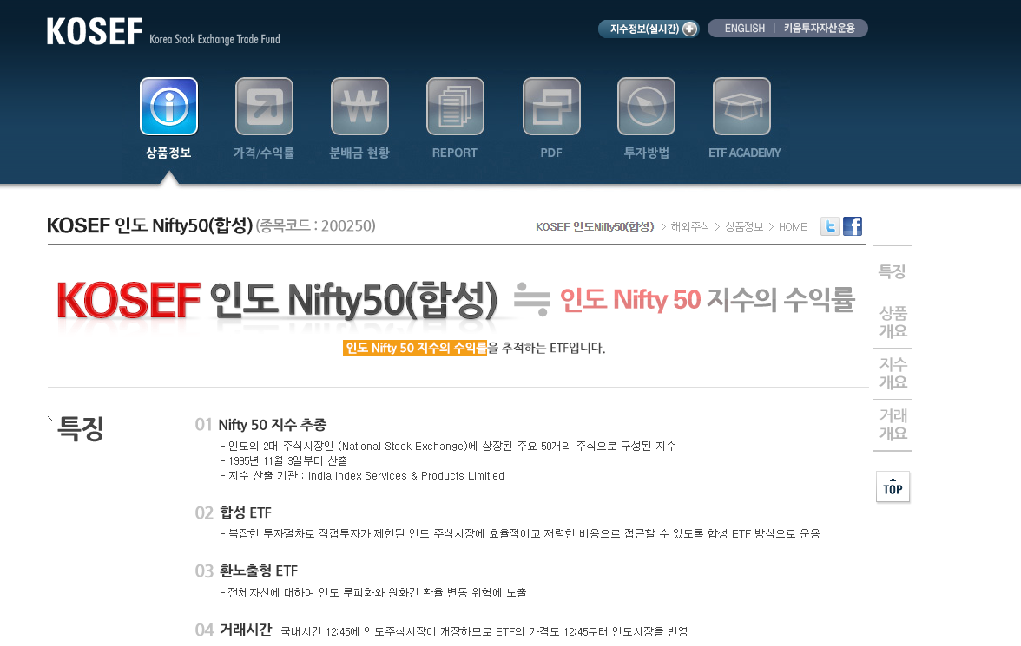
Task: Jump to the 상품개요 section in side navigation
Action: pos(893,323)
